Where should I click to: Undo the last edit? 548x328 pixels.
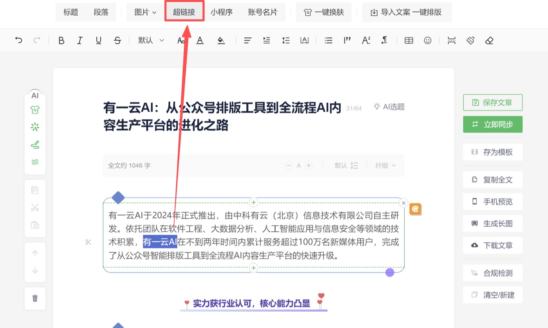pos(18,40)
